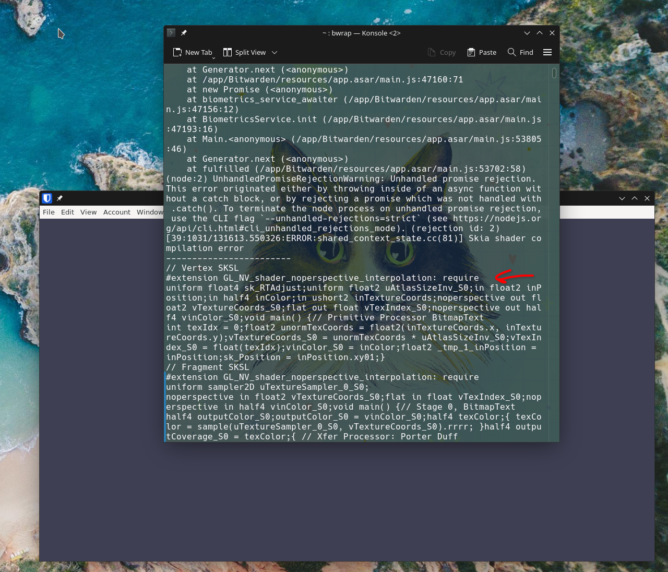The height and width of the screenshot is (572, 668).
Task: Open the Account menu in Bitwarden
Action: tap(116, 212)
